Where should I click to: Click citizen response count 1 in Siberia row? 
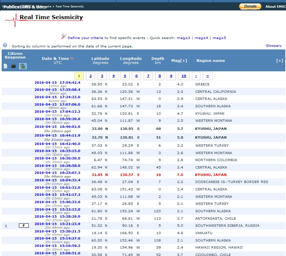(6, 226)
